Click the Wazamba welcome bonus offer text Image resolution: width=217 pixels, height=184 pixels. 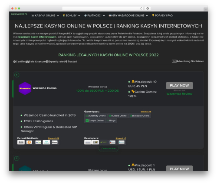98,91
